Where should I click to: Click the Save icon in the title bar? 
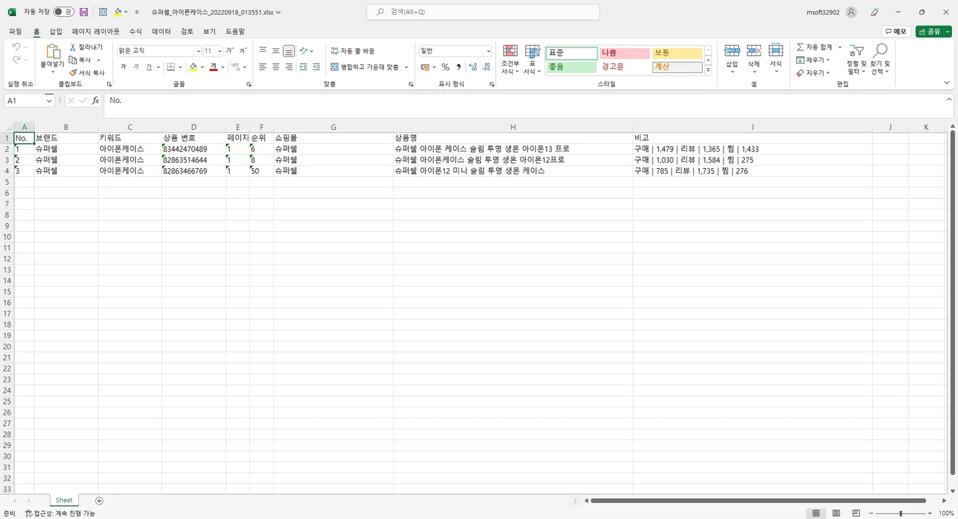point(84,12)
